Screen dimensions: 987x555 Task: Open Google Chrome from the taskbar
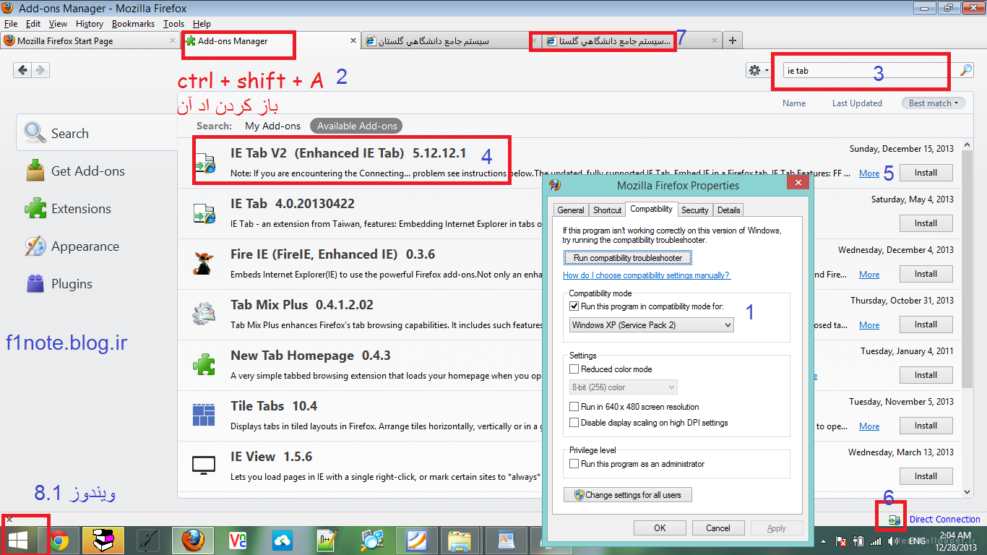[61, 541]
